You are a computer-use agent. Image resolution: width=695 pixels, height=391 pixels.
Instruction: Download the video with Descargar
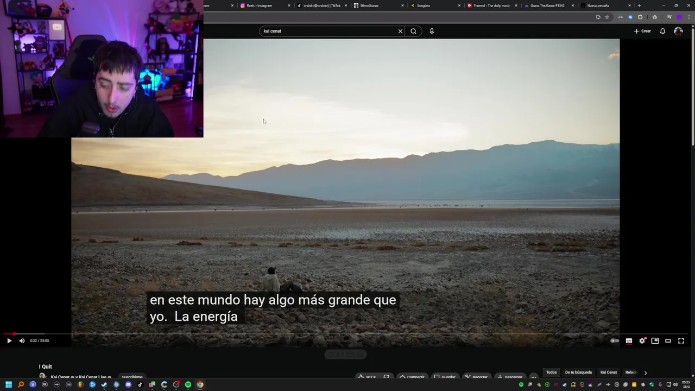point(510,377)
